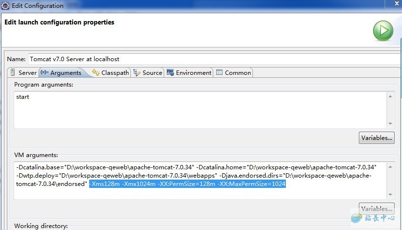Click the Server tab icon
Viewport: 402px width, 230px height.
13,72
